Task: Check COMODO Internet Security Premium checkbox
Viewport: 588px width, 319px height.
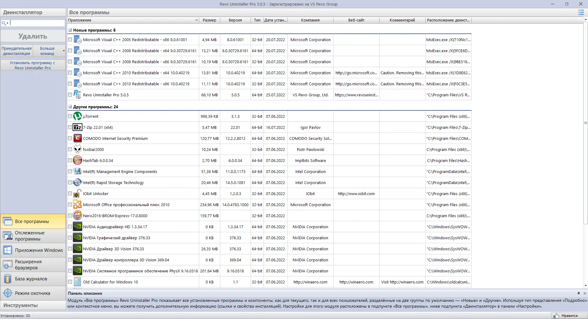Action: point(70,138)
